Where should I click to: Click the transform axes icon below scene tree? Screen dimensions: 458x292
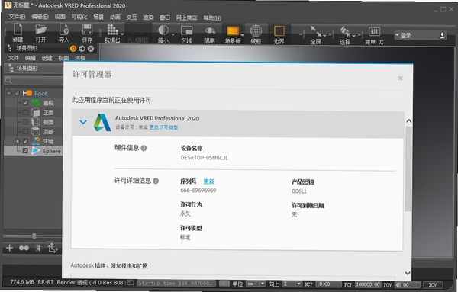(53, 249)
